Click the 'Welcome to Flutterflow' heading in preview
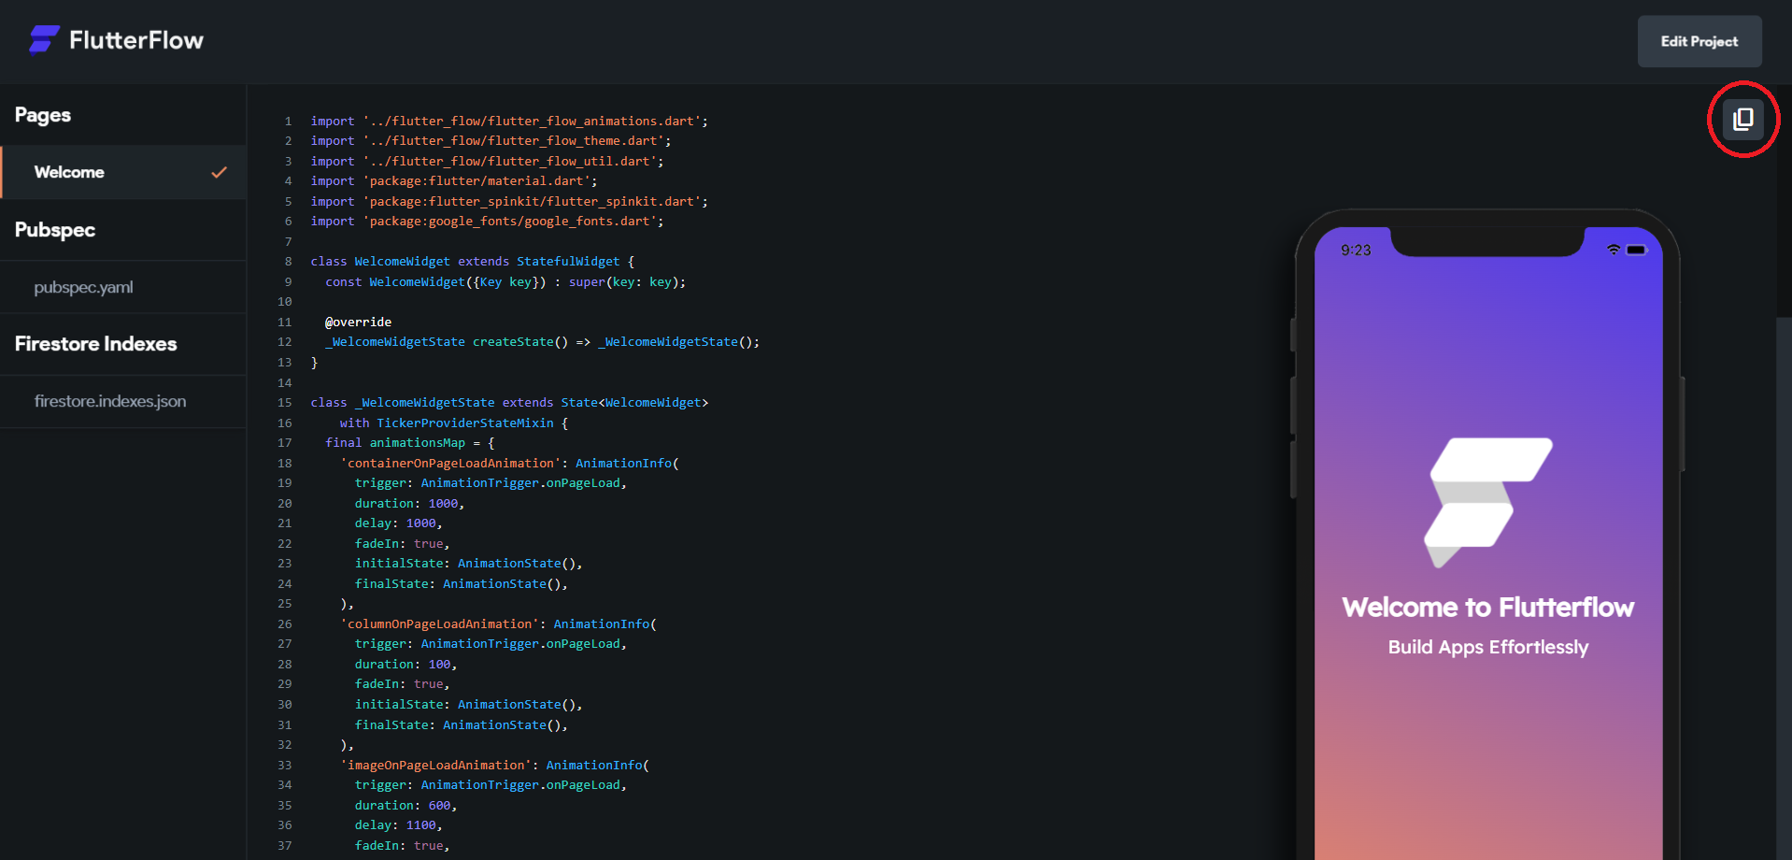 tap(1487, 608)
